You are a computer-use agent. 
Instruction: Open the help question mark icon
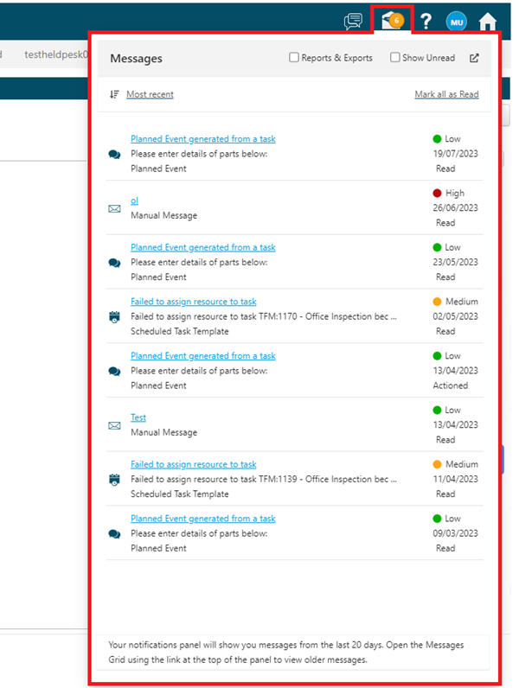[426, 21]
